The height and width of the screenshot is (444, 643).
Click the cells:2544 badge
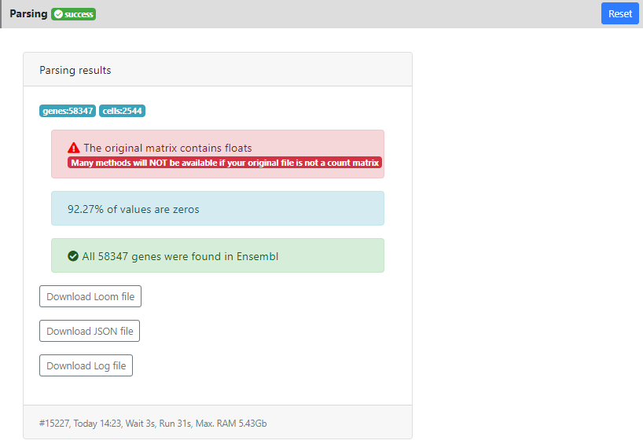coord(122,111)
